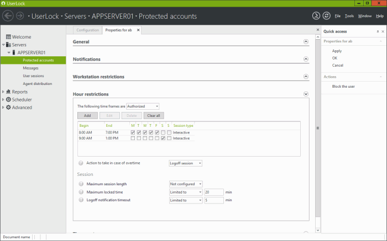Open the Authorized time frames dropdown
387x241 pixels.
click(143, 106)
